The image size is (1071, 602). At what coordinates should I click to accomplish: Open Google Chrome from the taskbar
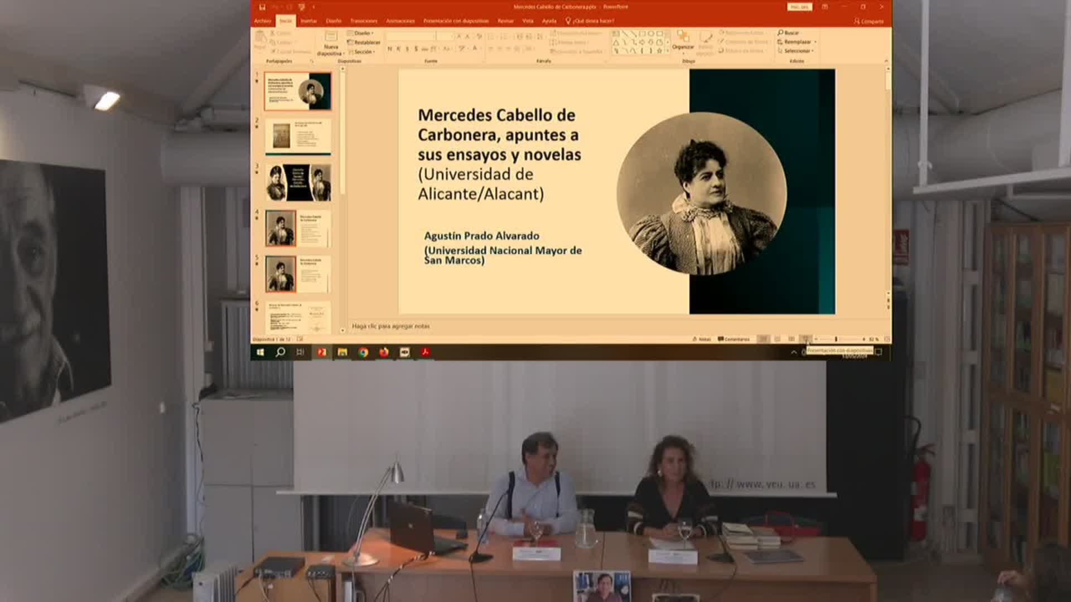363,352
